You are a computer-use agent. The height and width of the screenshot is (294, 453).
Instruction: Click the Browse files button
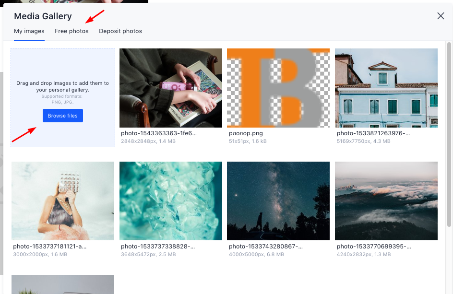(x=63, y=116)
